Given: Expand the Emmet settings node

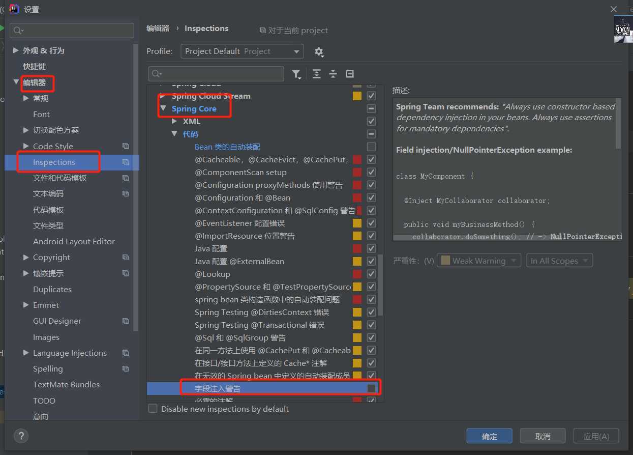Looking at the screenshot, I should coord(26,305).
